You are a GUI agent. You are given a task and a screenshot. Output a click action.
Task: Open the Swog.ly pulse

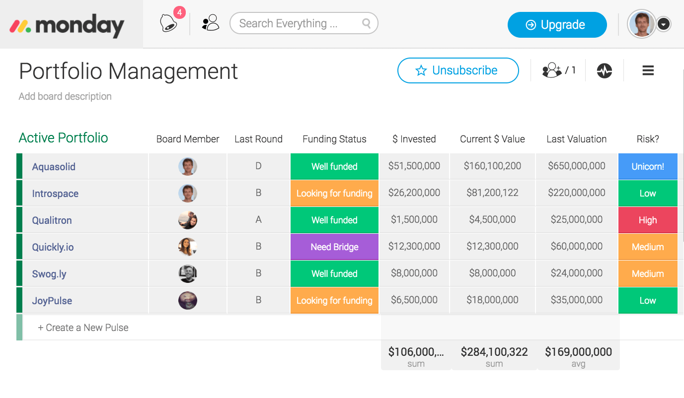pyautogui.click(x=49, y=274)
